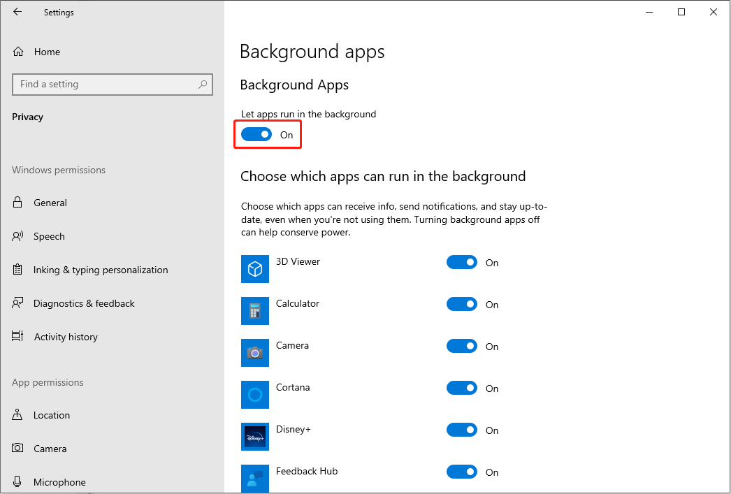Image resolution: width=731 pixels, height=494 pixels.
Task: Go to Speech settings page
Action: click(49, 236)
